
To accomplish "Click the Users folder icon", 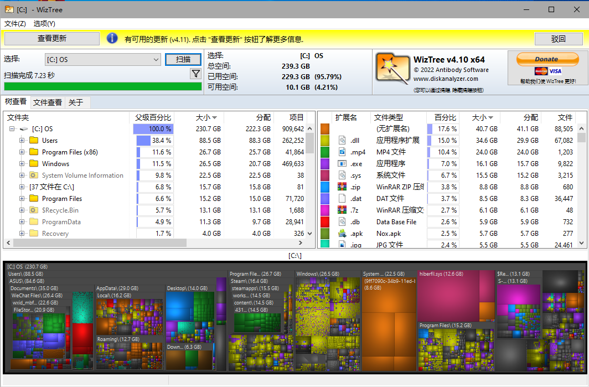I will click(x=34, y=140).
